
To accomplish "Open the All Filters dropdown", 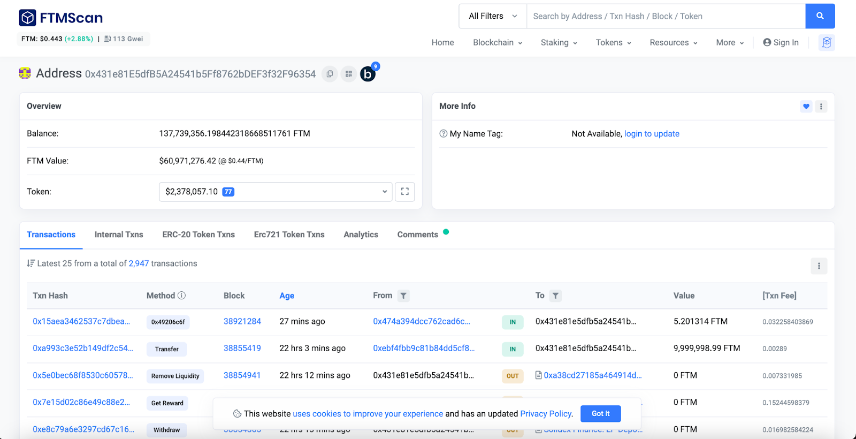I will click(493, 16).
